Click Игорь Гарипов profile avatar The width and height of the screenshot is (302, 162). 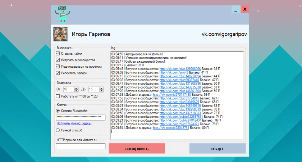click(x=60, y=34)
